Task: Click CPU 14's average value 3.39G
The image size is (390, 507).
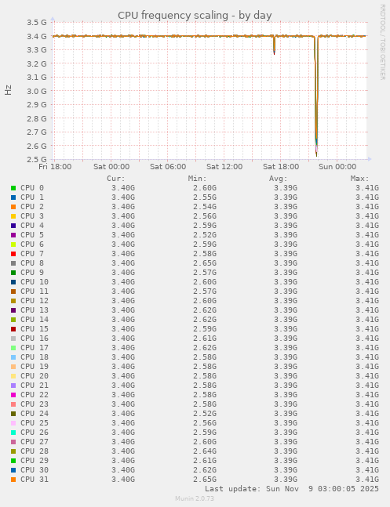Action: click(x=286, y=319)
